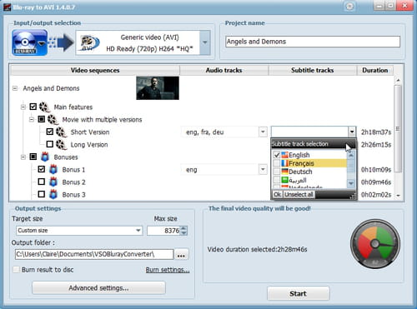This screenshot has width=417, height=309.
Task: Click the Arabic flag icon in subtitle list
Action: 284,180
